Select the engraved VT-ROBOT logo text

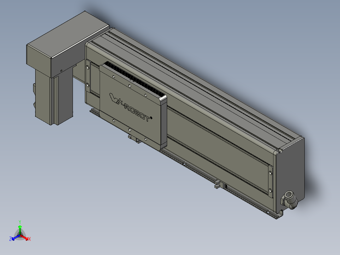130,107
